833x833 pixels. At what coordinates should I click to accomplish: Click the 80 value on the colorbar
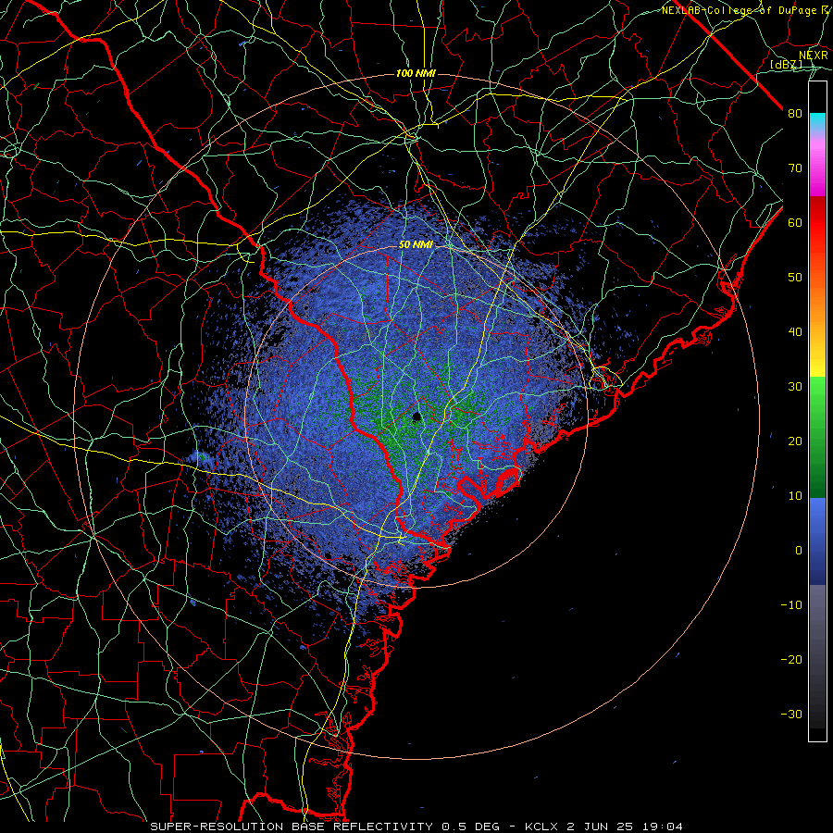(795, 114)
